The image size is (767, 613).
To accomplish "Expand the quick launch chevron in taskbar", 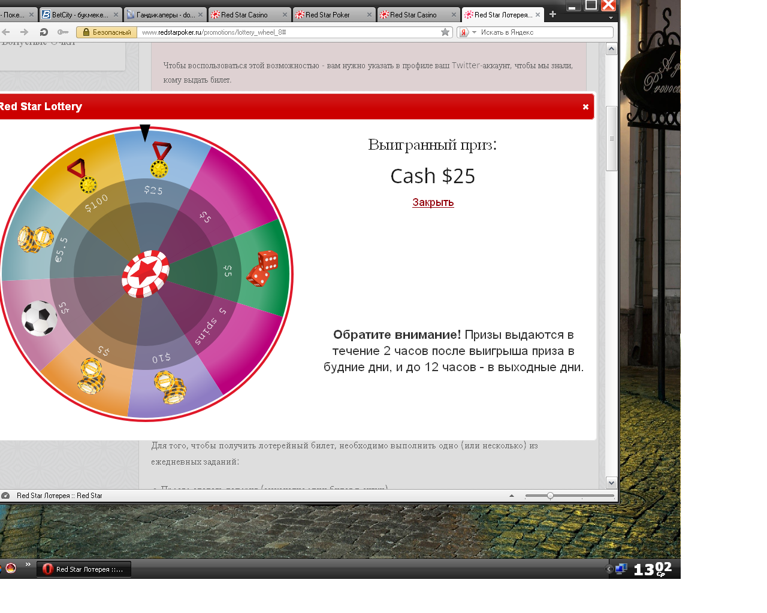I will 28,565.
